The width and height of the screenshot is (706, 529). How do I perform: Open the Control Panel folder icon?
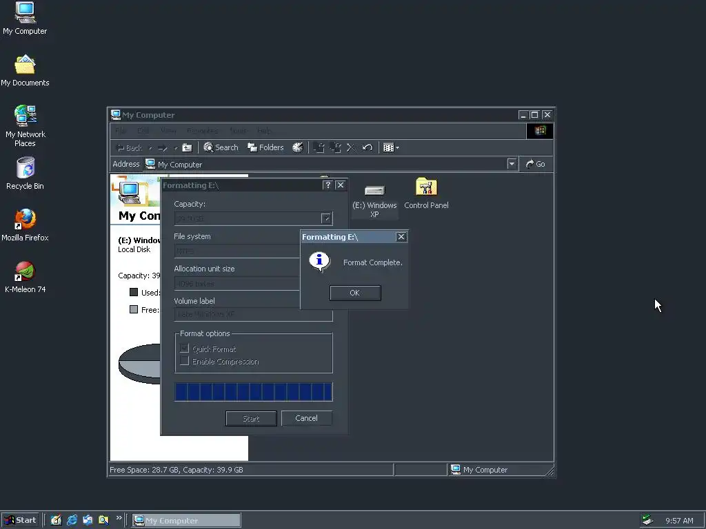coord(426,194)
